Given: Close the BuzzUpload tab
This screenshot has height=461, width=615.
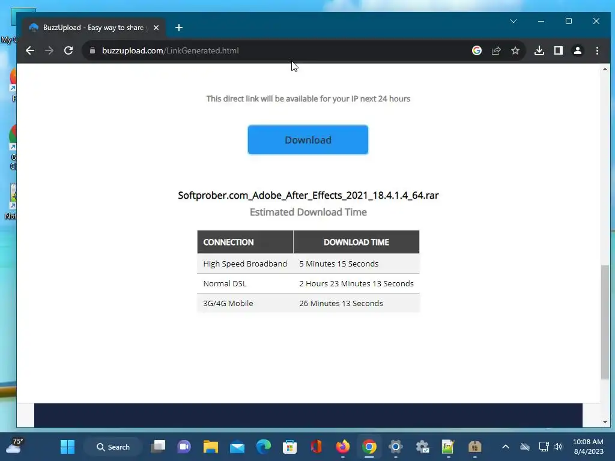Looking at the screenshot, I should [156, 28].
